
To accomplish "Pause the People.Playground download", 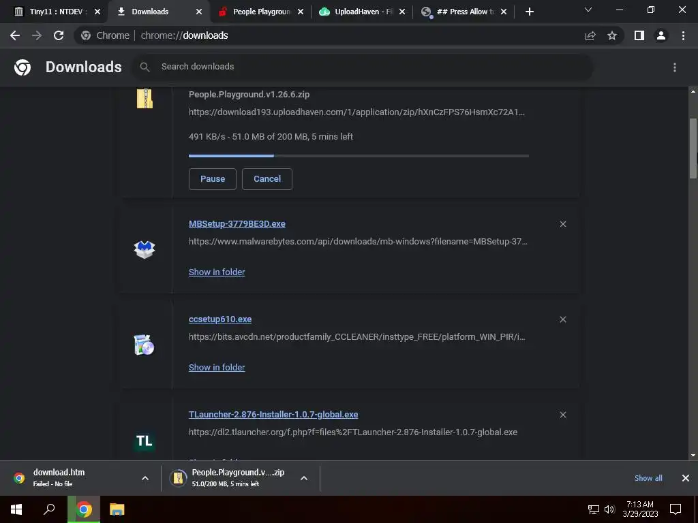I will pyautogui.click(x=213, y=179).
